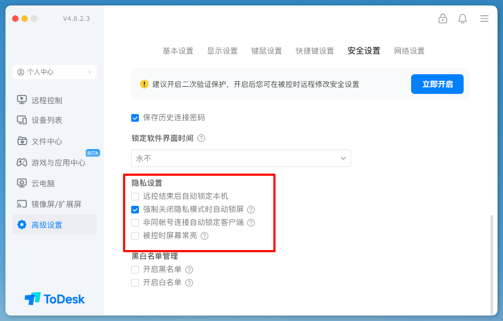
Task: Open the 锁定软件界面时间 dropdown showing 永不
Action: coord(241,158)
